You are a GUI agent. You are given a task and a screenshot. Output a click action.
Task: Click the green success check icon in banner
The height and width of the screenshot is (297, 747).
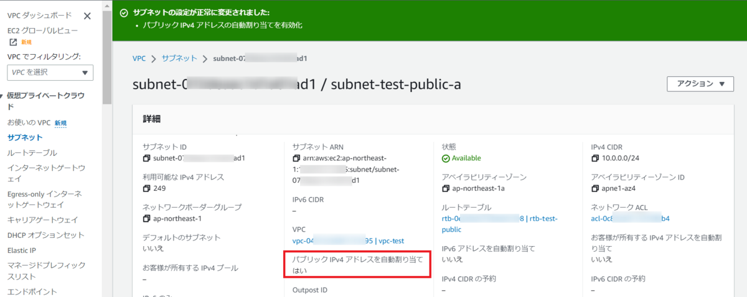(124, 12)
